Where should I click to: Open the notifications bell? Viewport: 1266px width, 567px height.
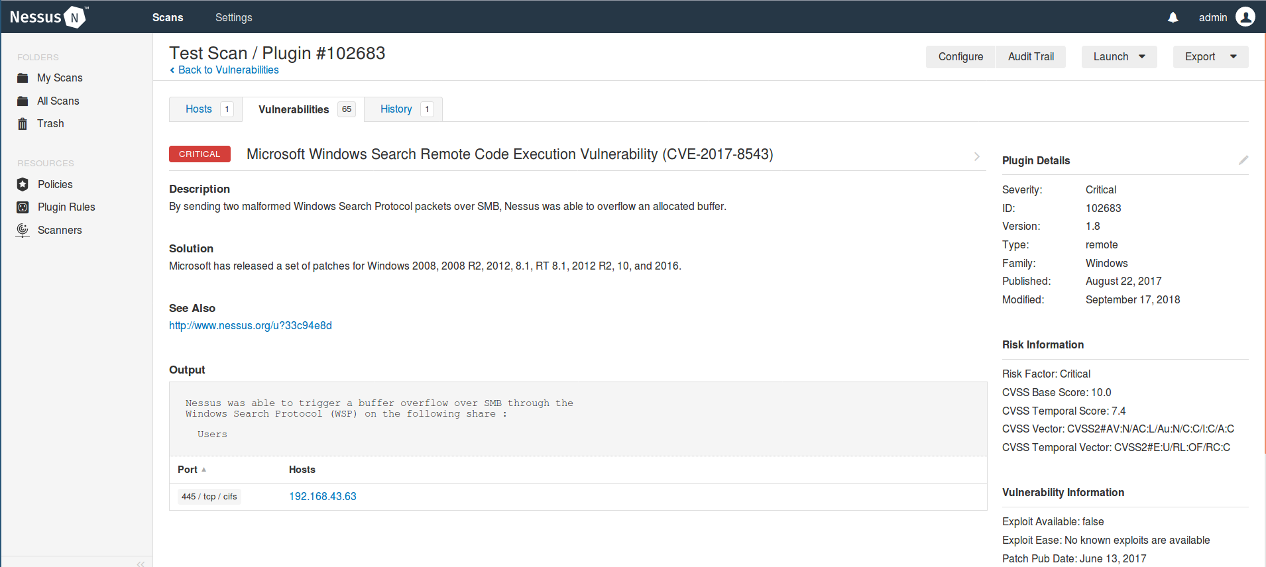(1173, 17)
